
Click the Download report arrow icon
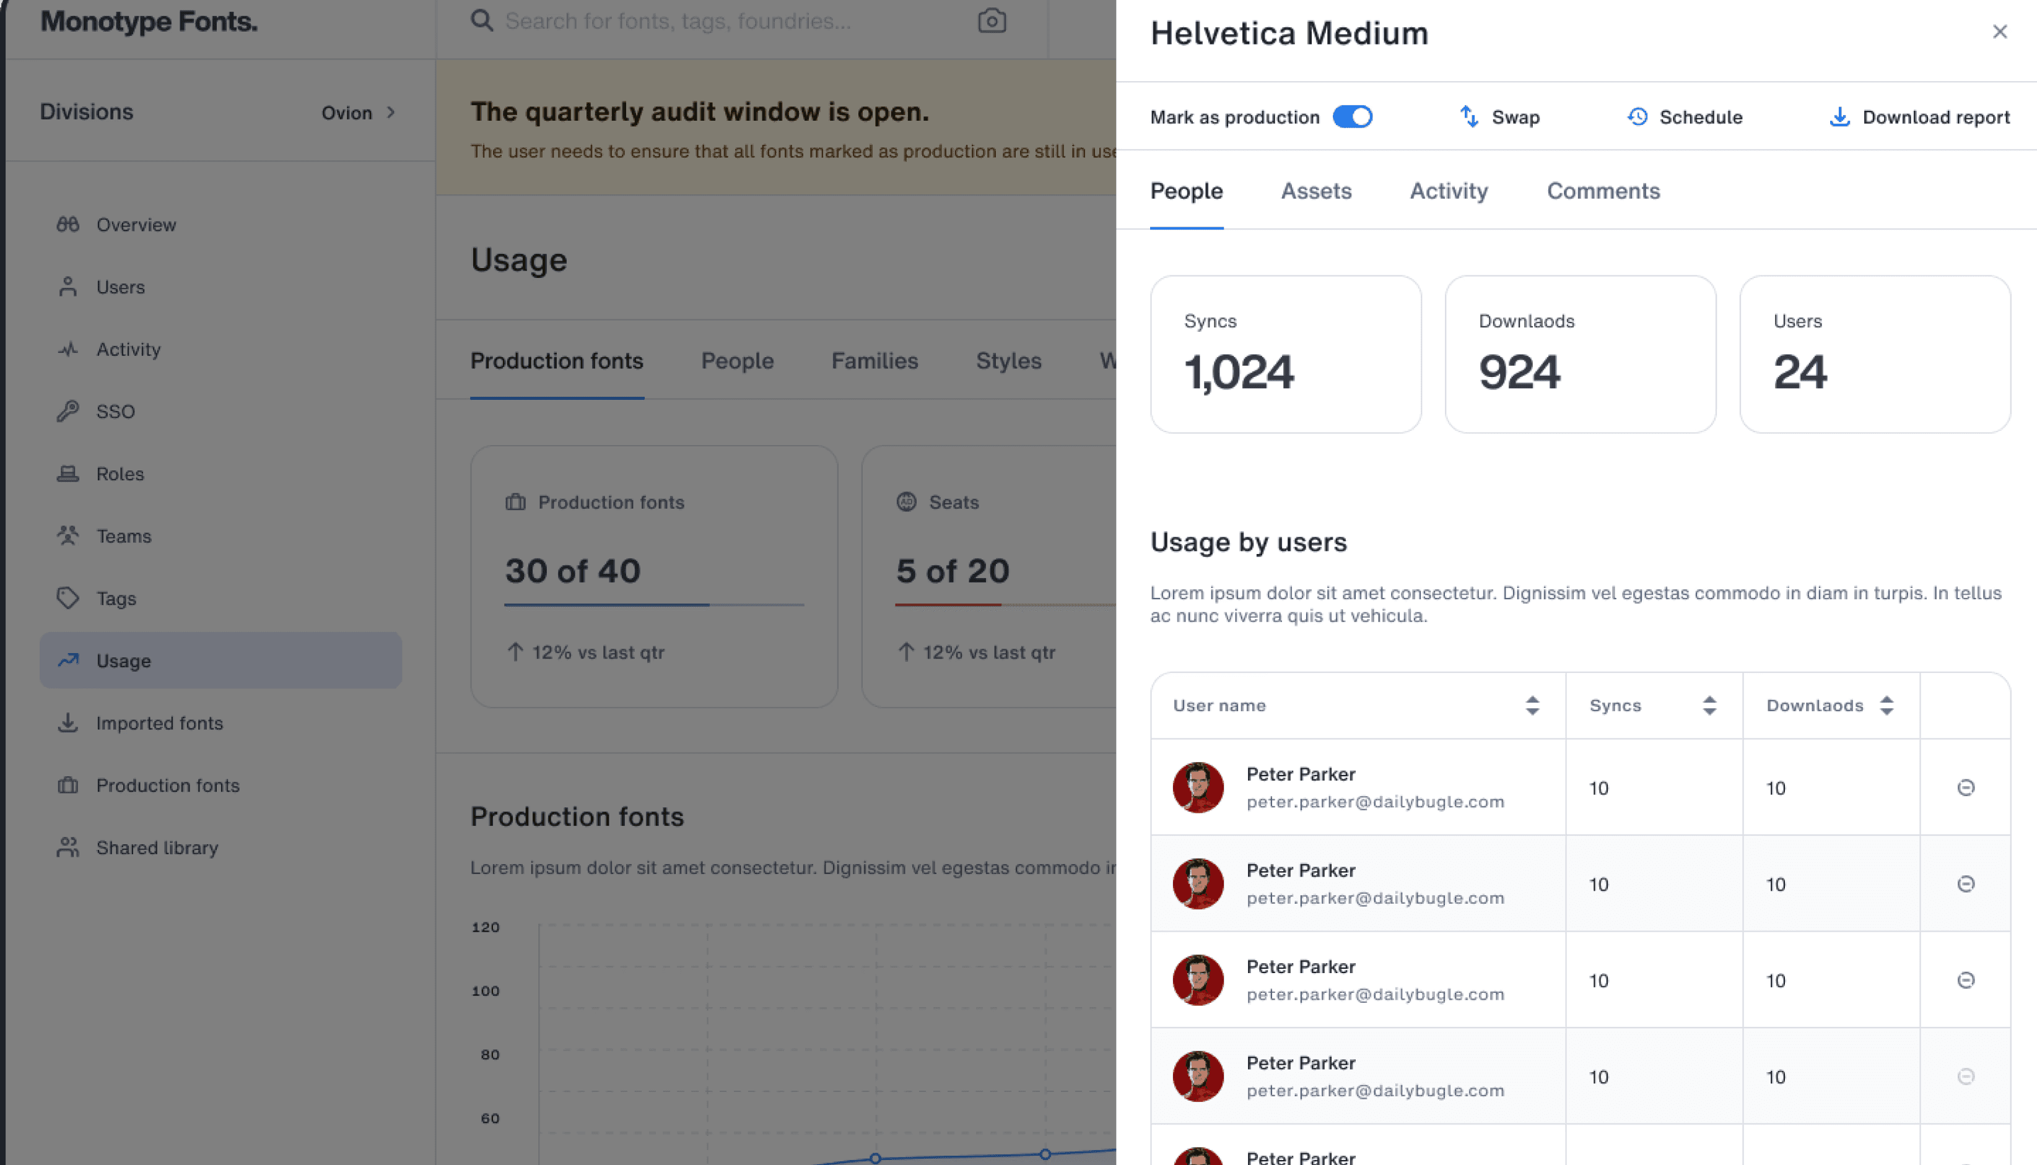pos(1840,117)
